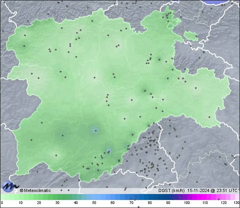Click scale value 40
240x208 pixels.
76,203
